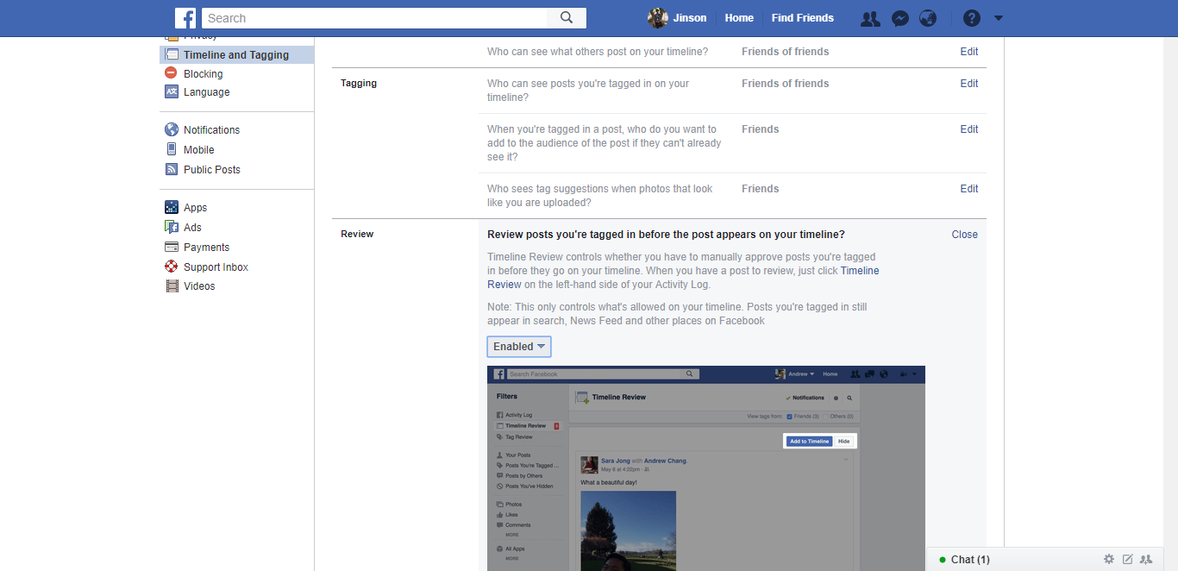Image resolution: width=1178 pixels, height=571 pixels.
Task: Go to the Home page link
Action: coord(739,18)
